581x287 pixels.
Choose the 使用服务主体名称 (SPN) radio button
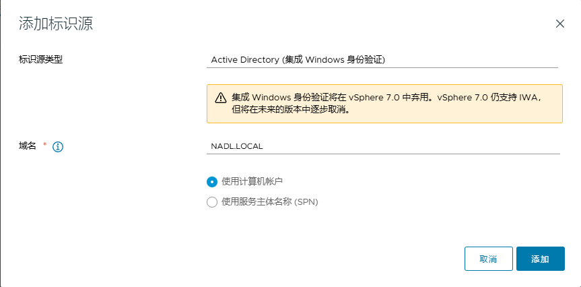click(212, 202)
